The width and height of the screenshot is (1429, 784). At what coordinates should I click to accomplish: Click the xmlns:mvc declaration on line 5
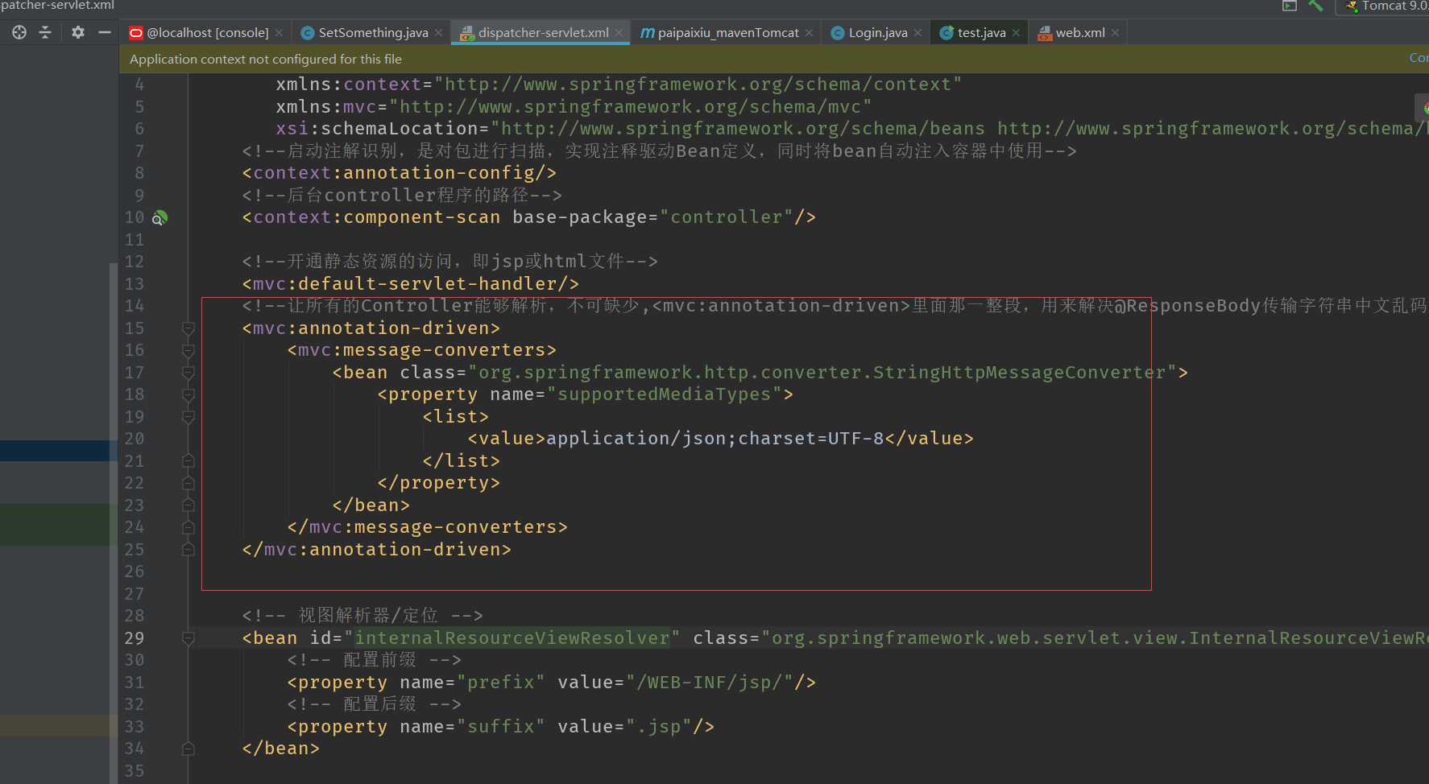point(574,107)
